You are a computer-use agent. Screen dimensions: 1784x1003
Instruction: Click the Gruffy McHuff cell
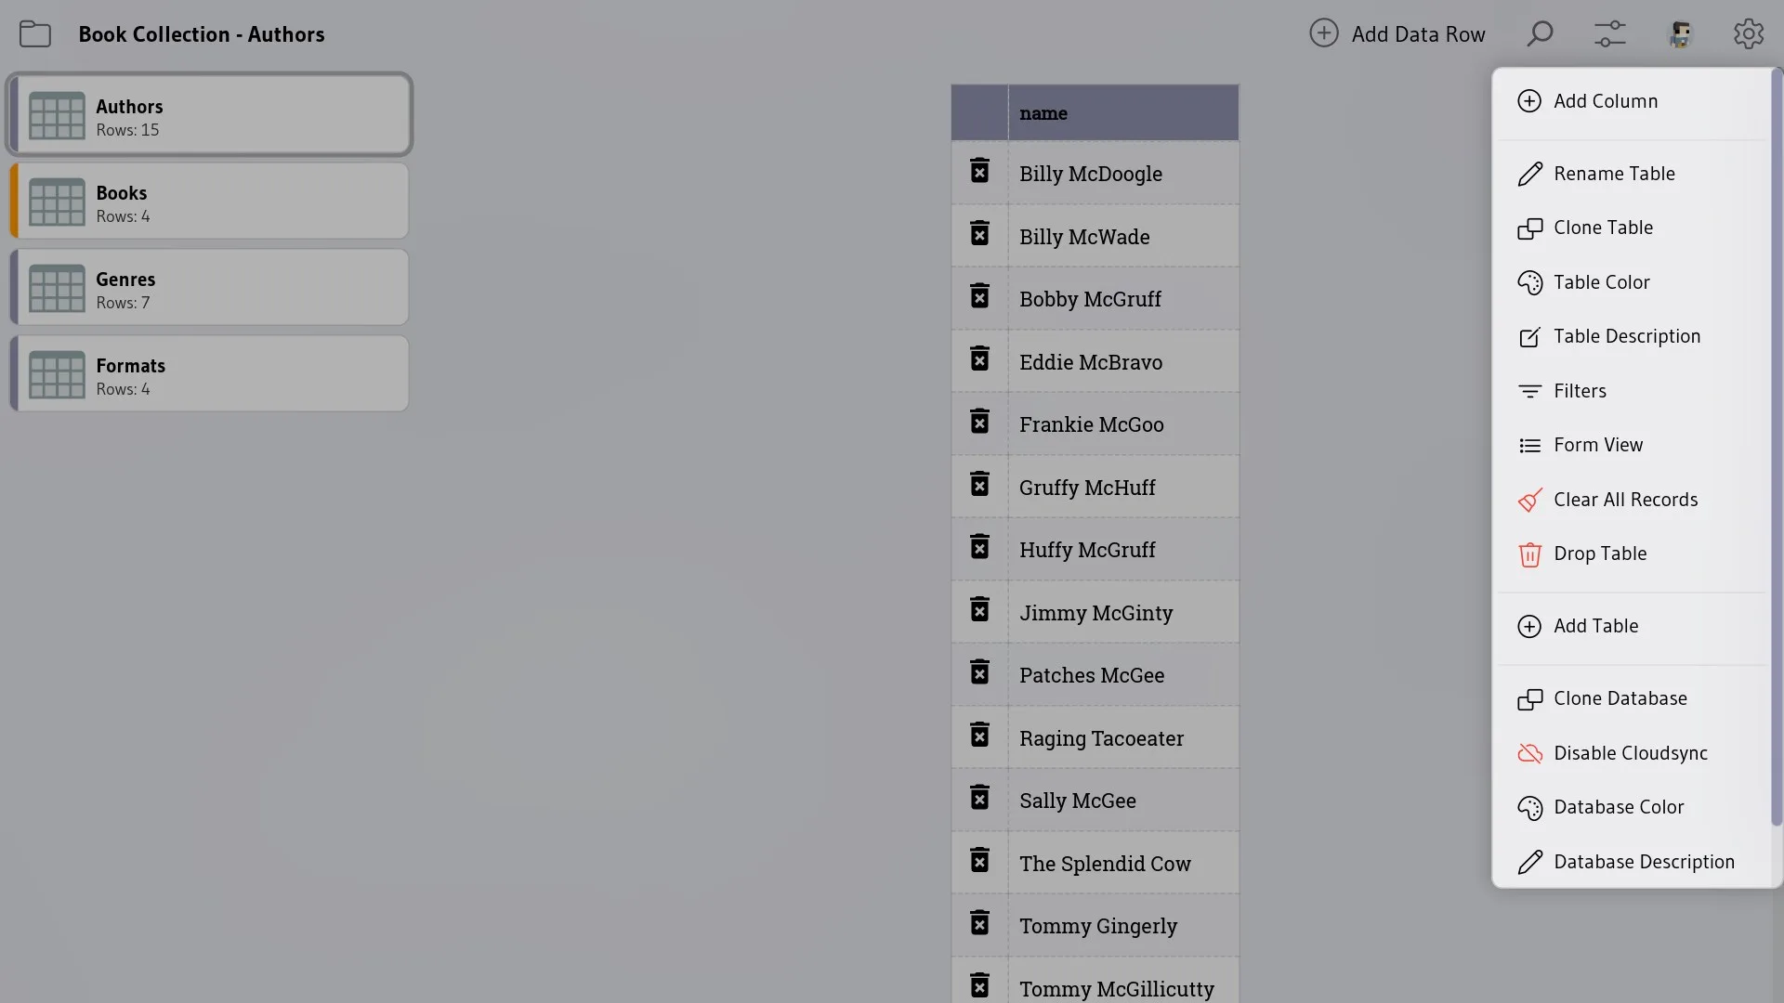coord(1123,487)
